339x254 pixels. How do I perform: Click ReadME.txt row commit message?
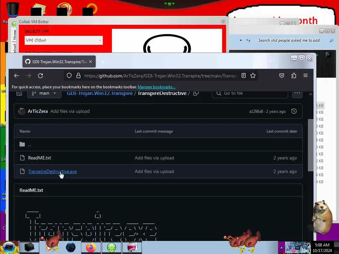tap(154, 158)
